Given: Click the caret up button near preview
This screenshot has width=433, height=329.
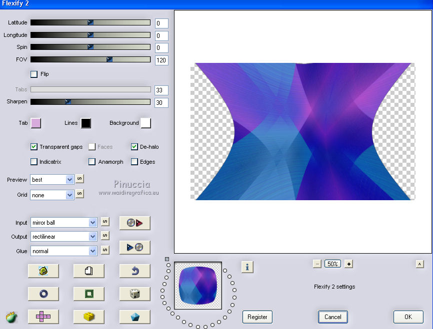Looking at the screenshot, I should (419, 264).
